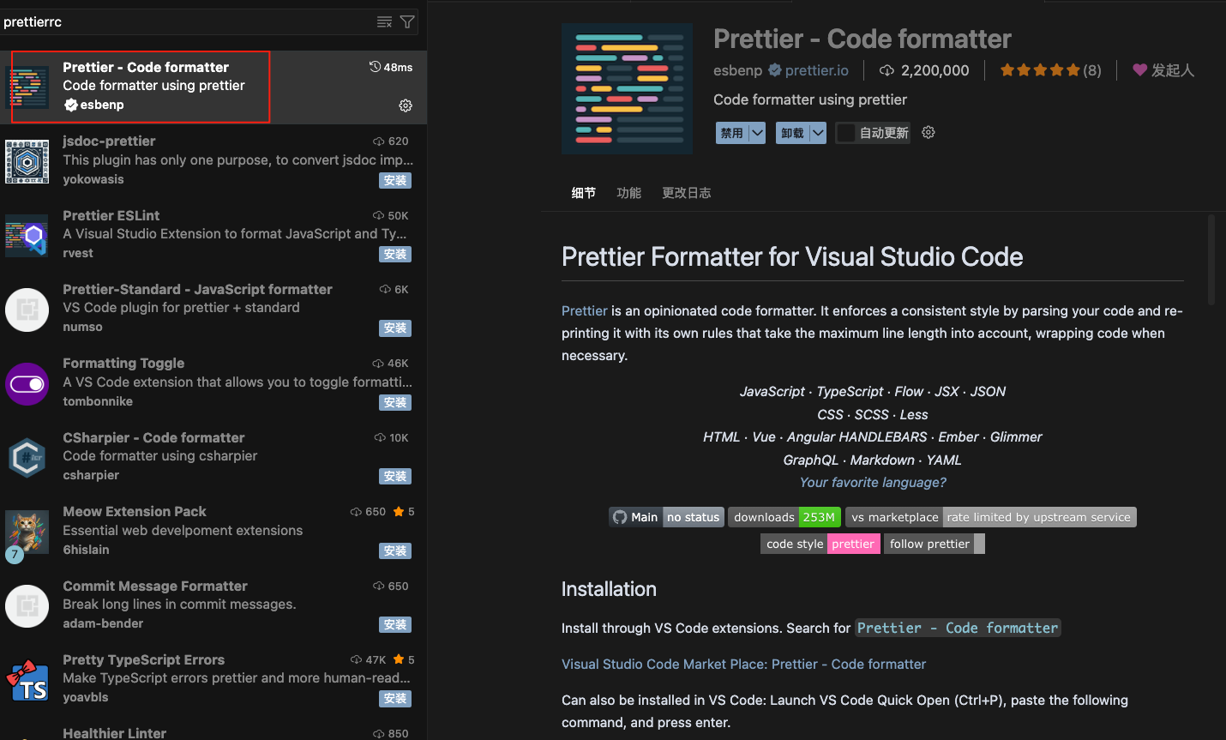Install the Prettier ESLint extension
This screenshot has width=1226, height=740.
pyautogui.click(x=395, y=254)
